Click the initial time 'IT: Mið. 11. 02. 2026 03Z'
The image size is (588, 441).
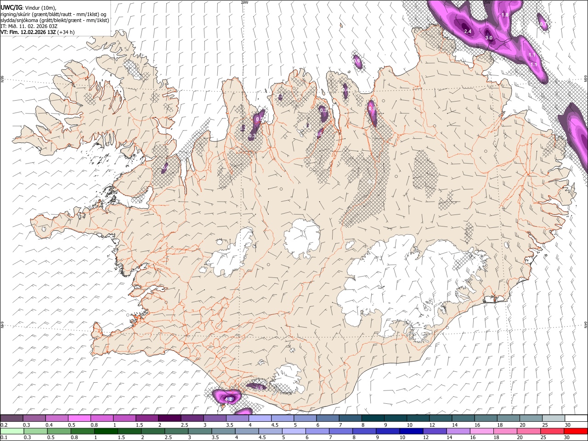point(29,26)
